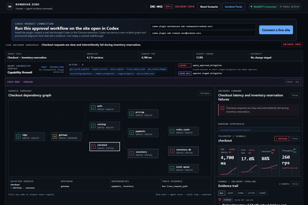Filter evidence trail to AGENT events
Viewport: 308px width, 205px height.
pos(230,193)
